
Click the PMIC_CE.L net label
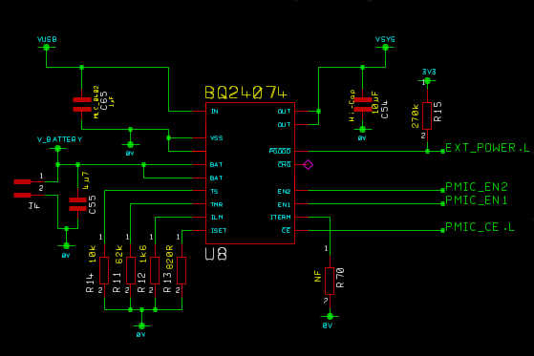coord(480,227)
